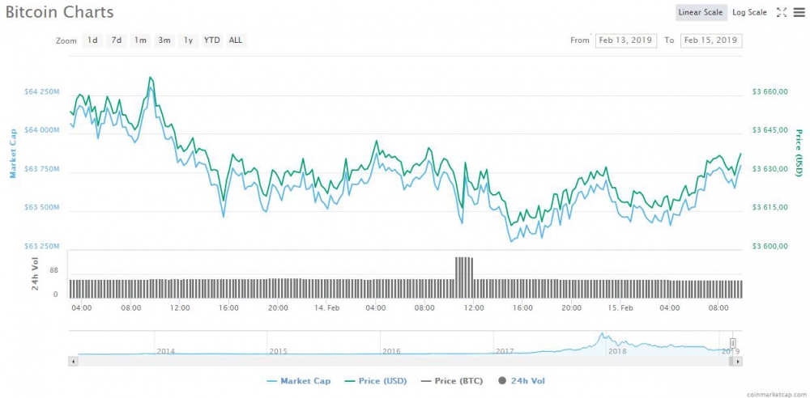The image size is (810, 398).
Task: Click the Bitcoin Charts heading
Action: pyautogui.click(x=59, y=12)
